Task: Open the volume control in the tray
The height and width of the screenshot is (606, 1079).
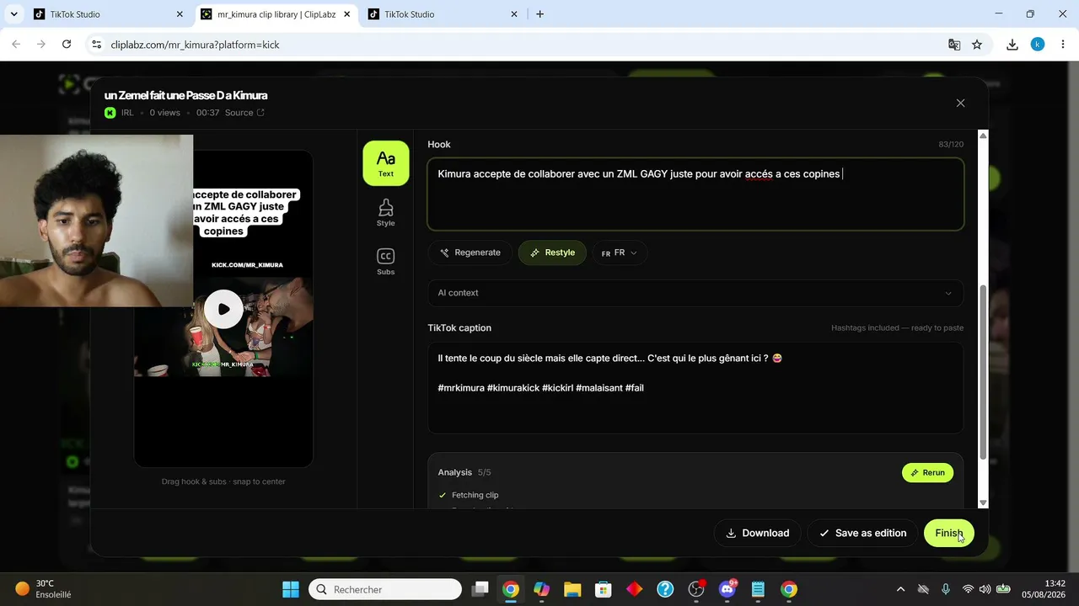Action: (x=985, y=589)
